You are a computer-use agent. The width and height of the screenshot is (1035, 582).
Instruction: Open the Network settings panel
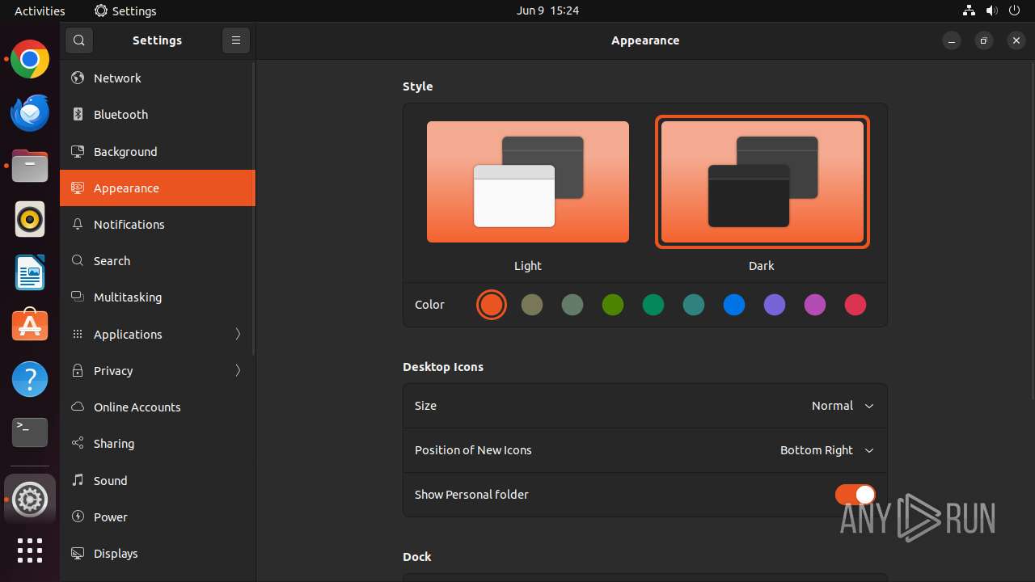pyautogui.click(x=158, y=78)
